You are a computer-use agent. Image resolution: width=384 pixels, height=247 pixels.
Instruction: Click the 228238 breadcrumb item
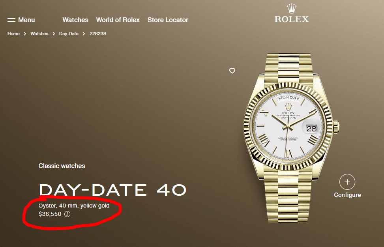[x=98, y=34]
